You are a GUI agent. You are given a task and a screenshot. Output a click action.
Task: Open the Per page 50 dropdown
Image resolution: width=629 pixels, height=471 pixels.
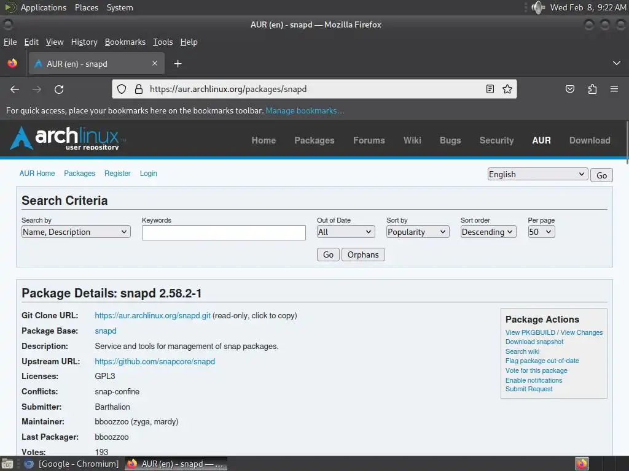tap(541, 232)
